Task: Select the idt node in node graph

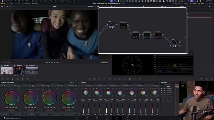Action: (112, 26)
